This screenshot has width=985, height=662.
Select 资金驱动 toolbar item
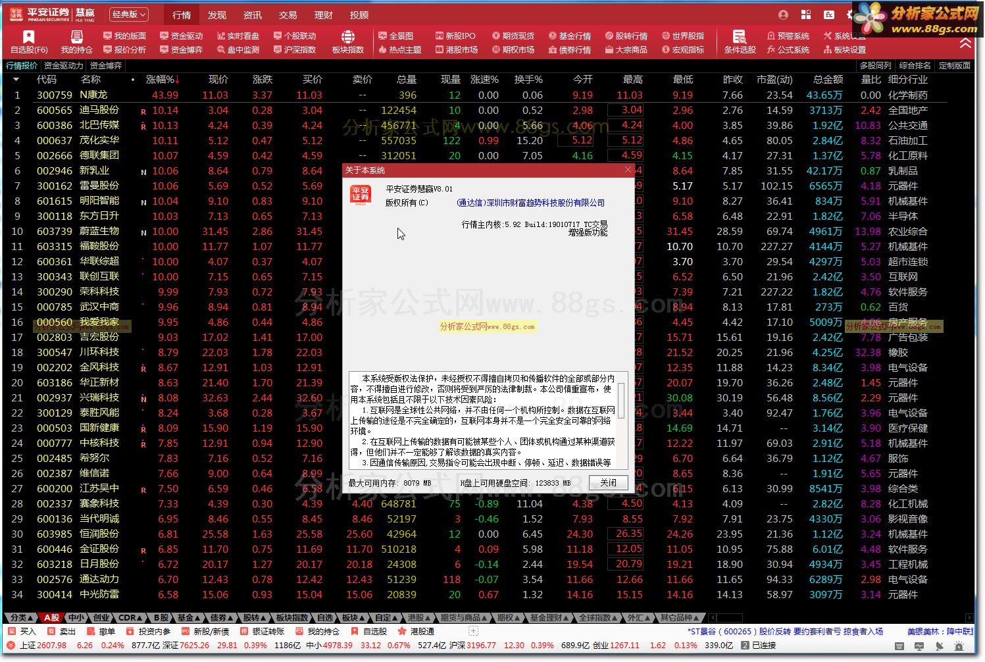click(x=181, y=36)
